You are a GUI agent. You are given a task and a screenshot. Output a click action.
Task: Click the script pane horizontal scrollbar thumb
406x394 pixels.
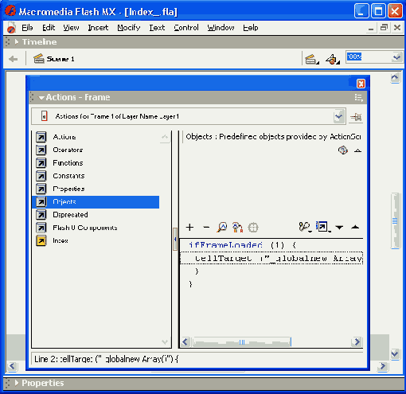tap(242, 342)
